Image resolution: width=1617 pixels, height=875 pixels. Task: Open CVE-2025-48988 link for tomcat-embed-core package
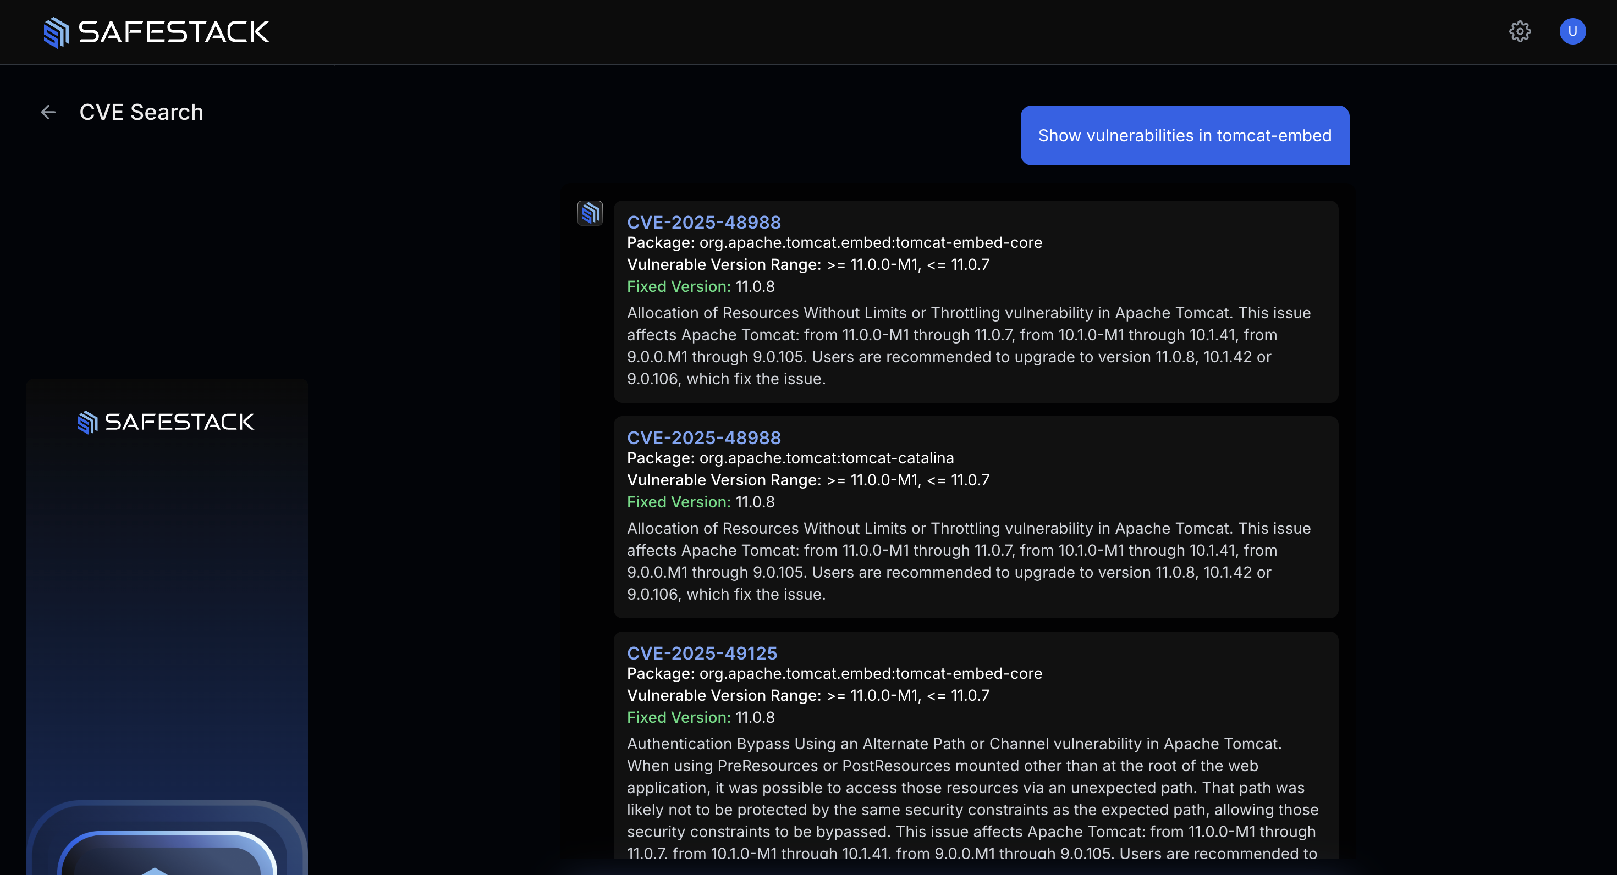coord(703,222)
